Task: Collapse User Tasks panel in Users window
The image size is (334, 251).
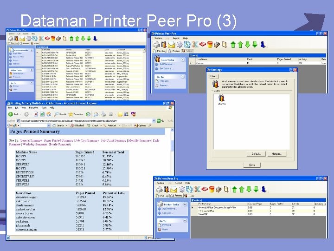Action: tap(183, 60)
